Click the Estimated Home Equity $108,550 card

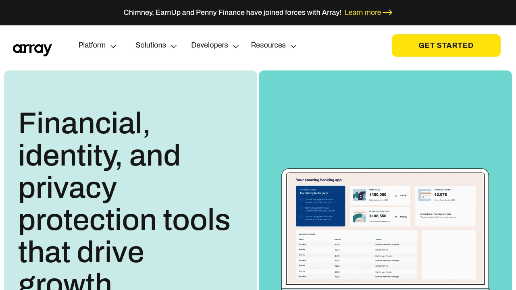coord(380,217)
